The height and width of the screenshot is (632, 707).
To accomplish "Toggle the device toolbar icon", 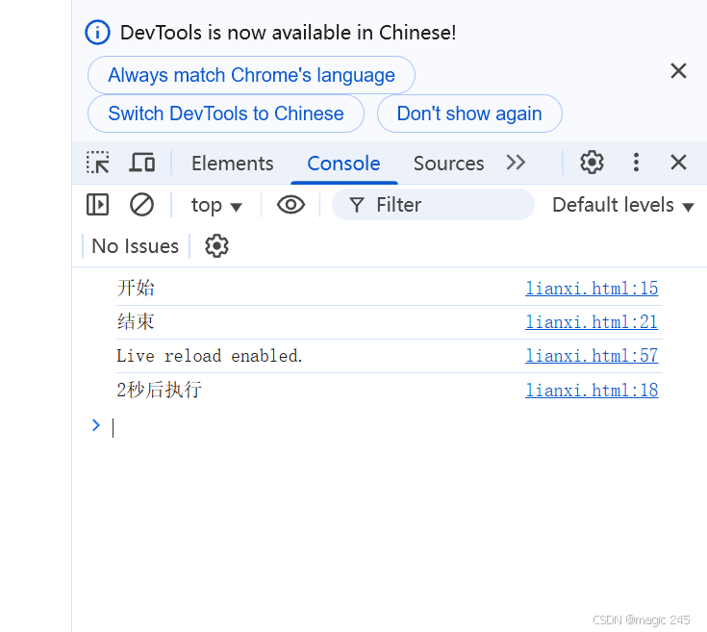I will pyautogui.click(x=142, y=163).
